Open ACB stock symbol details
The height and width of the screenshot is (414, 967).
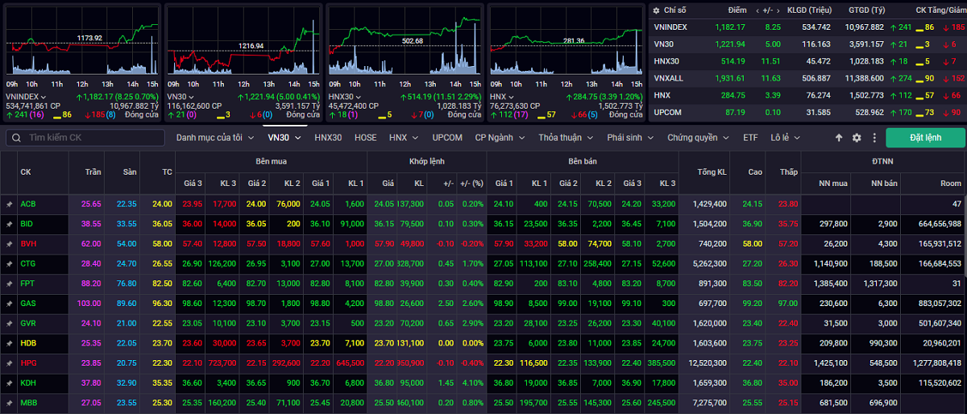tap(27, 204)
